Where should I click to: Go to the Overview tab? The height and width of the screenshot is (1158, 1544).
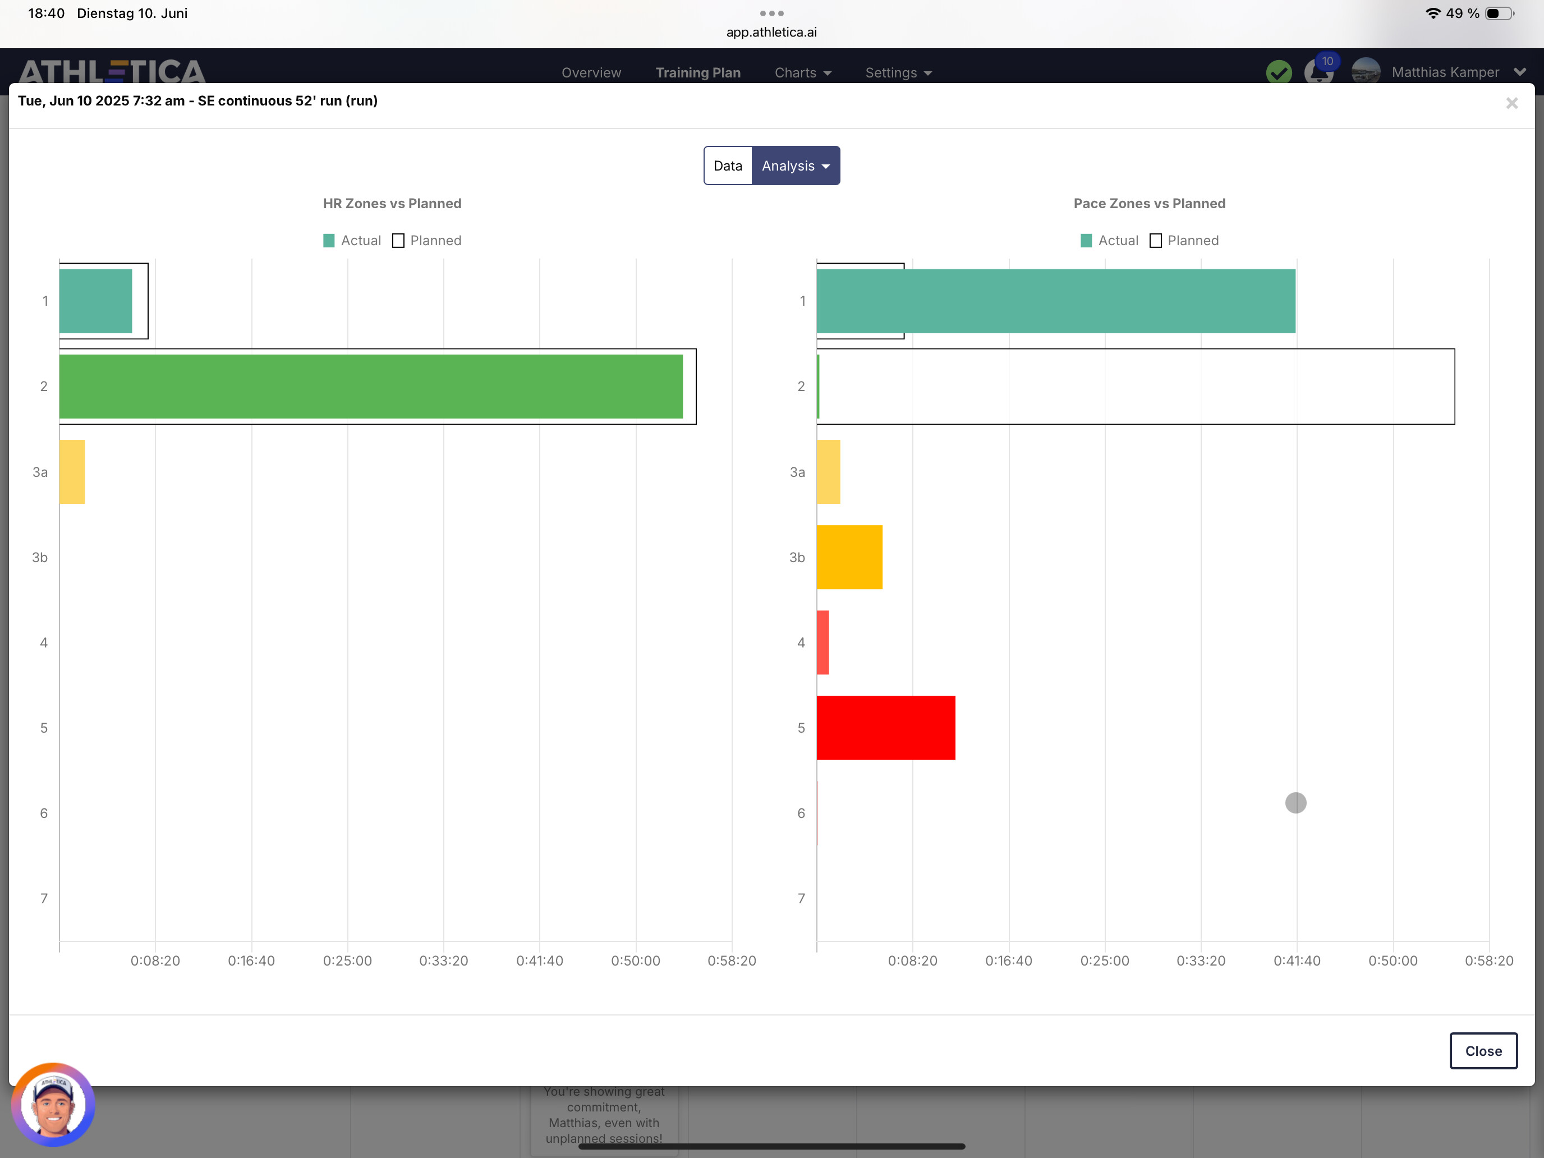click(591, 72)
